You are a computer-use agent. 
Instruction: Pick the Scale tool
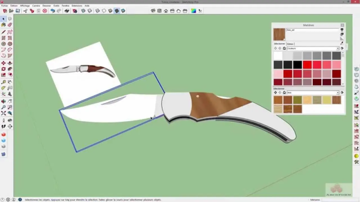pos(3,75)
